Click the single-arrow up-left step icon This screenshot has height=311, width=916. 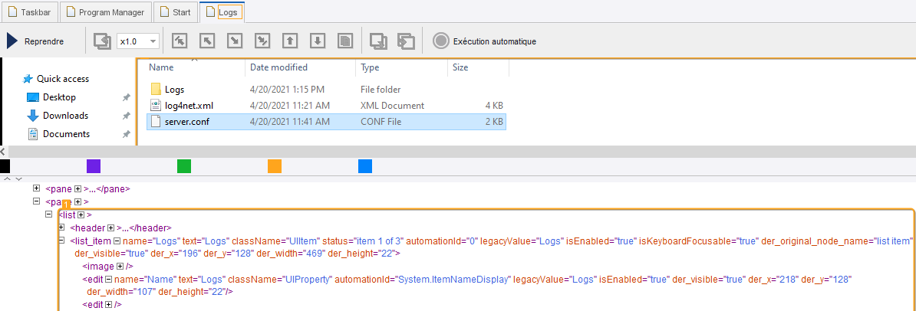[207, 41]
